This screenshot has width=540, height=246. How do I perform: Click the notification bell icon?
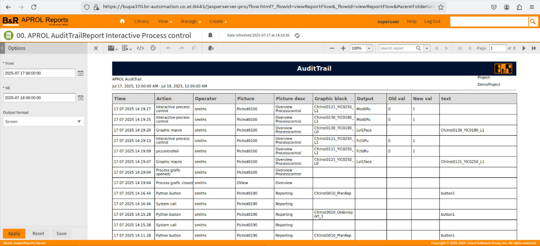(210, 35)
